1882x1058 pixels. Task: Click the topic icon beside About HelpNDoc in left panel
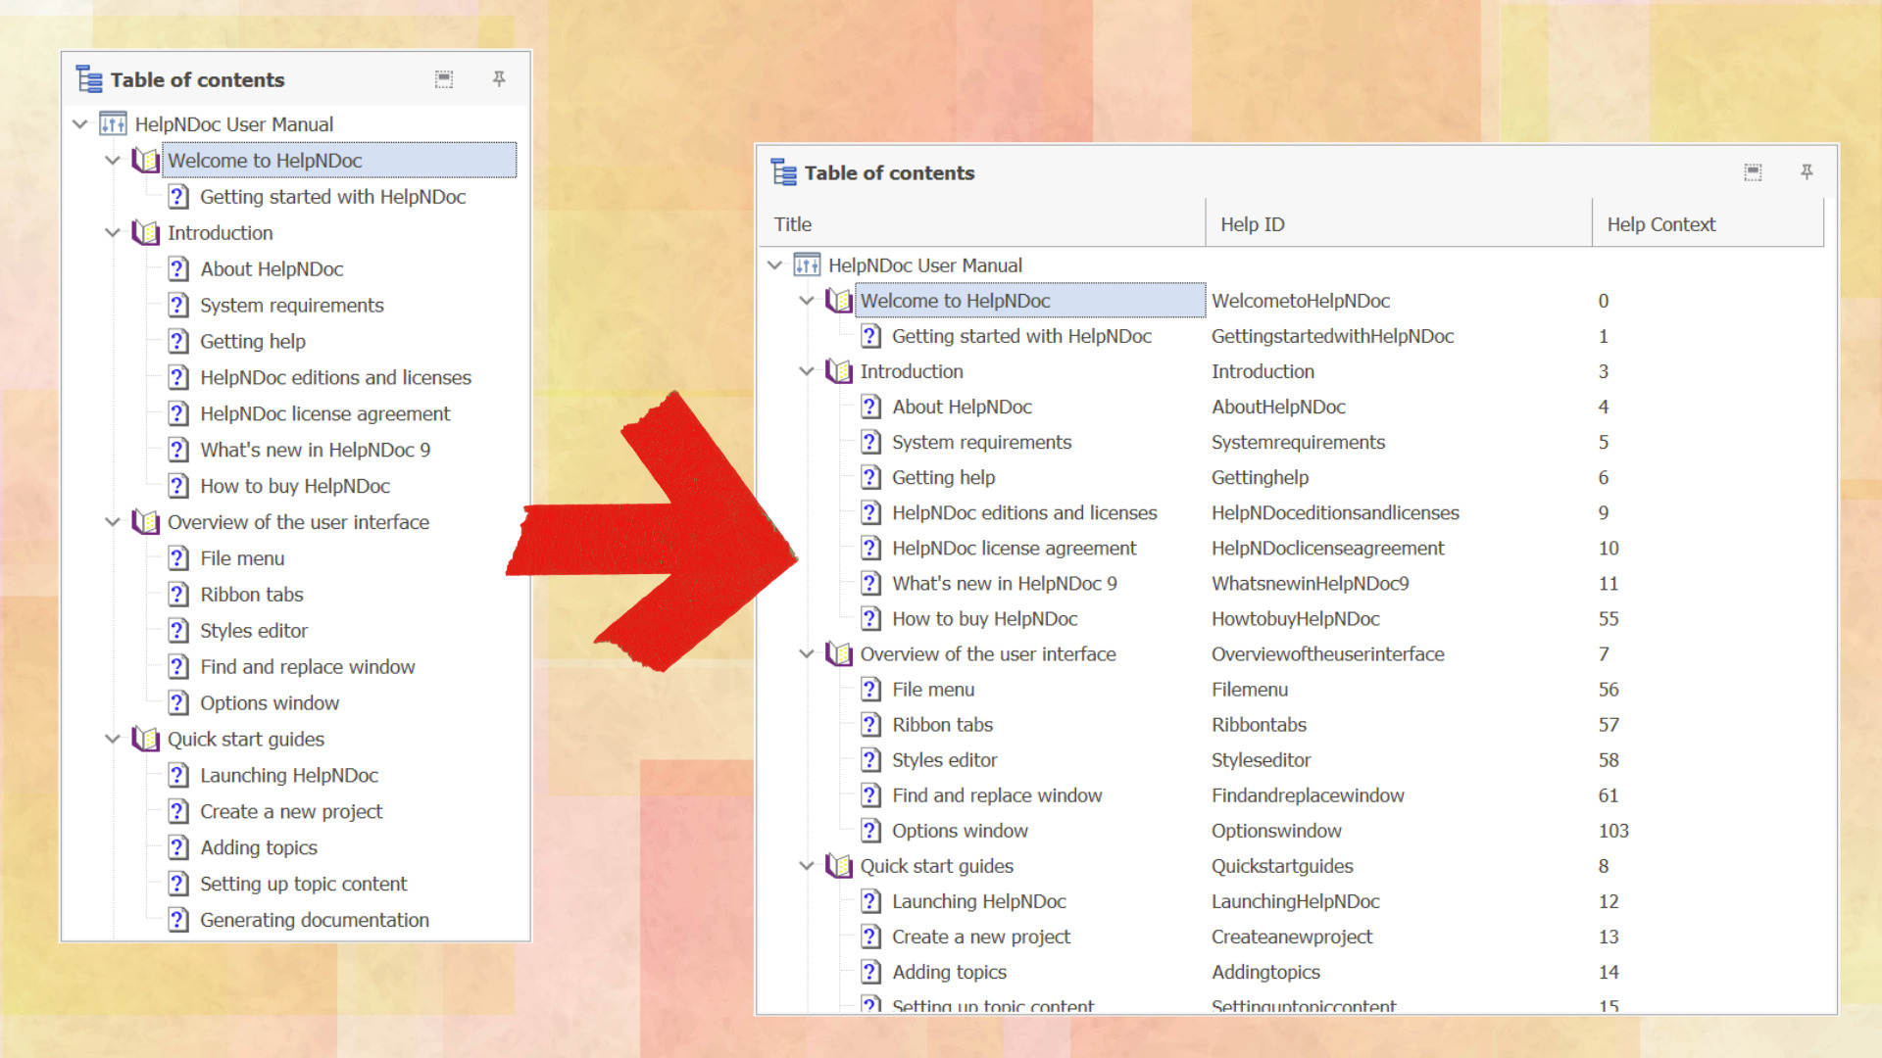pos(178,268)
